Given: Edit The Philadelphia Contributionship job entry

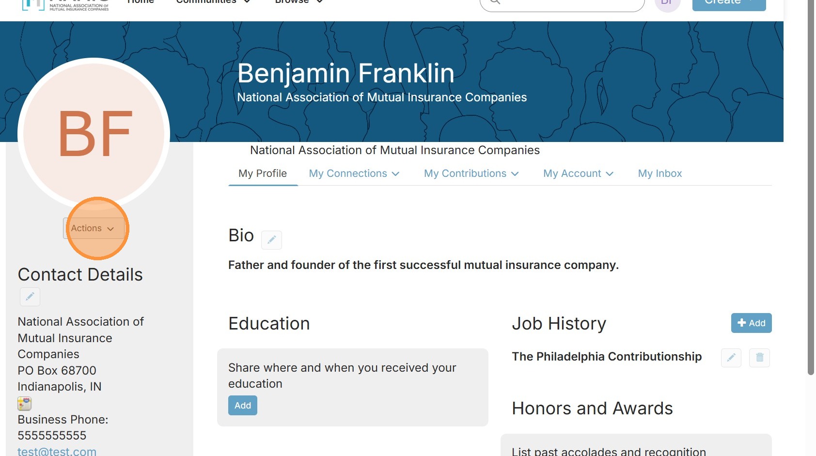Looking at the screenshot, I should (731, 358).
